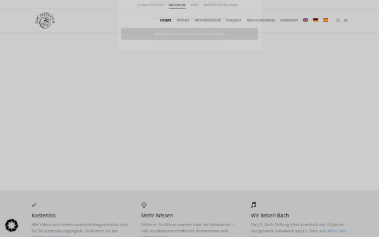This screenshot has width=379, height=237.
Task: Click the lightbulb icon above Mehr Wissen
Action: click(144, 205)
